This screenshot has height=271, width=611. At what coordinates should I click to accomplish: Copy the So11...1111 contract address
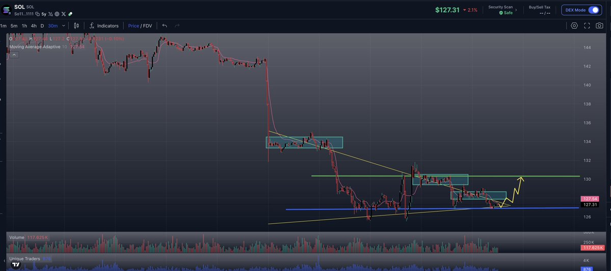point(38,14)
